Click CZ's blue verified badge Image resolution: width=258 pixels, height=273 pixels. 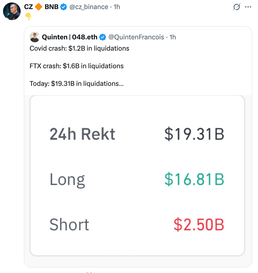point(64,7)
